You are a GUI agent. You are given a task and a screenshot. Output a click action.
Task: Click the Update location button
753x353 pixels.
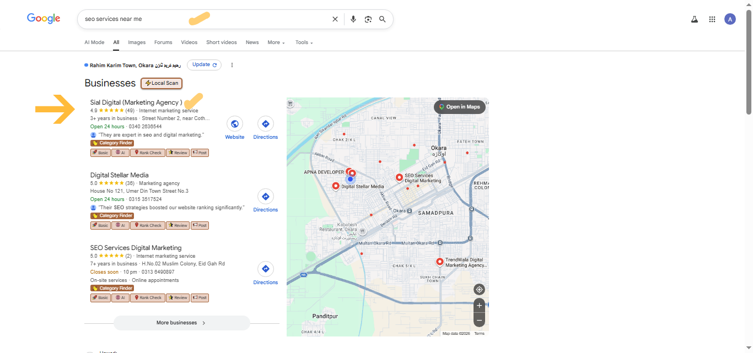204,64
